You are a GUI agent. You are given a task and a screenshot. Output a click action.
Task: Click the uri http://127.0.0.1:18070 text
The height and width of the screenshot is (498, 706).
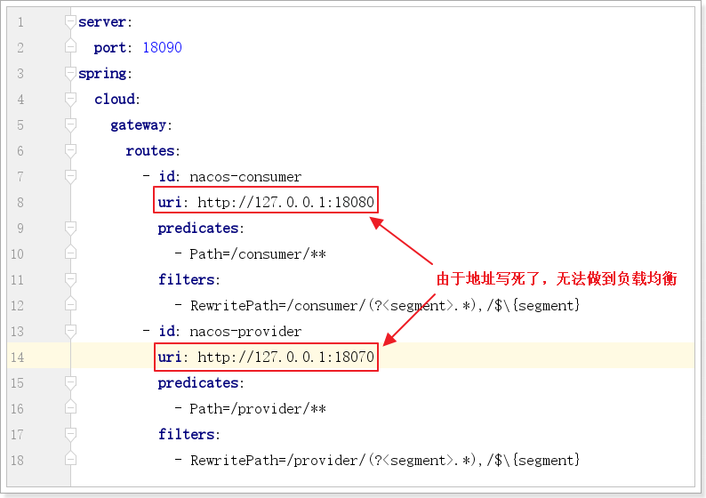pyautogui.click(x=266, y=357)
